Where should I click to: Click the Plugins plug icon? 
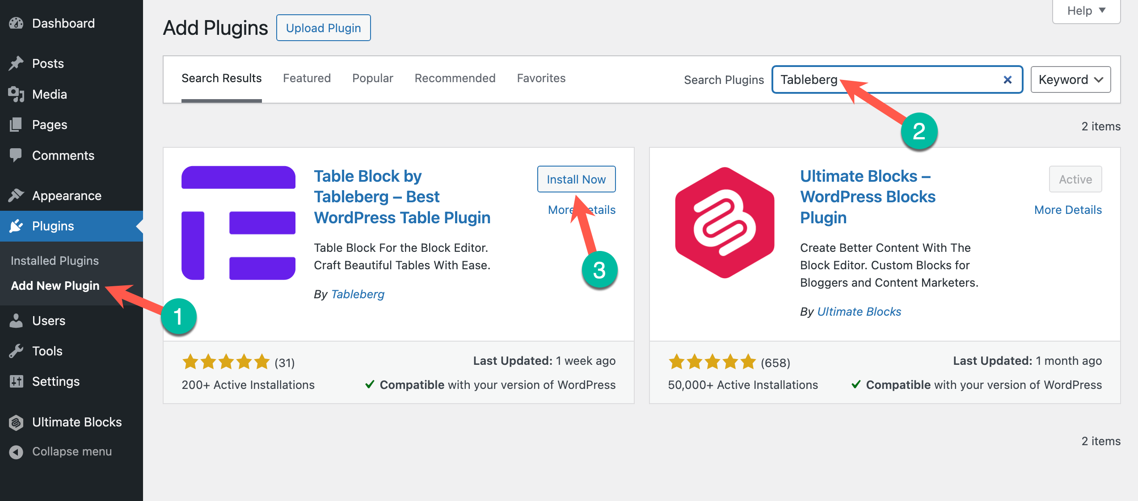pyautogui.click(x=16, y=226)
